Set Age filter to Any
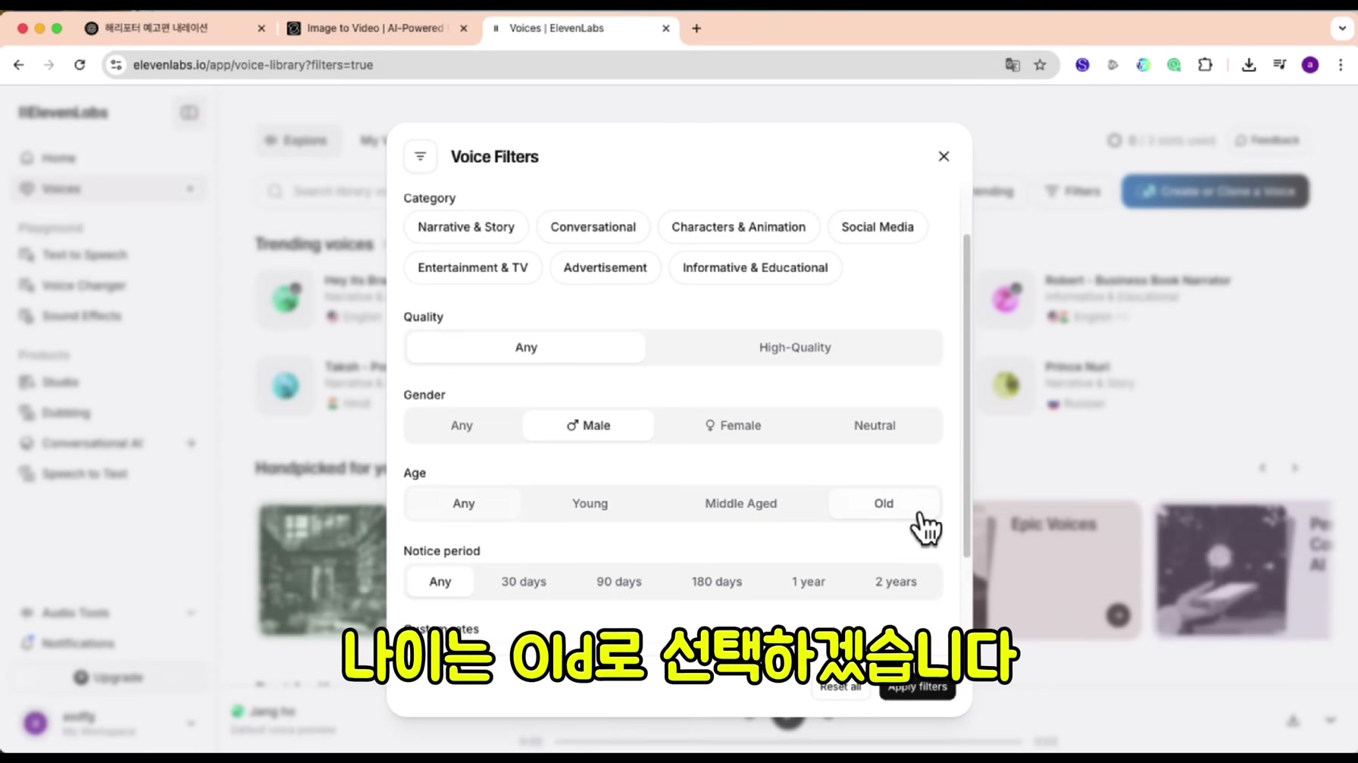 (463, 503)
